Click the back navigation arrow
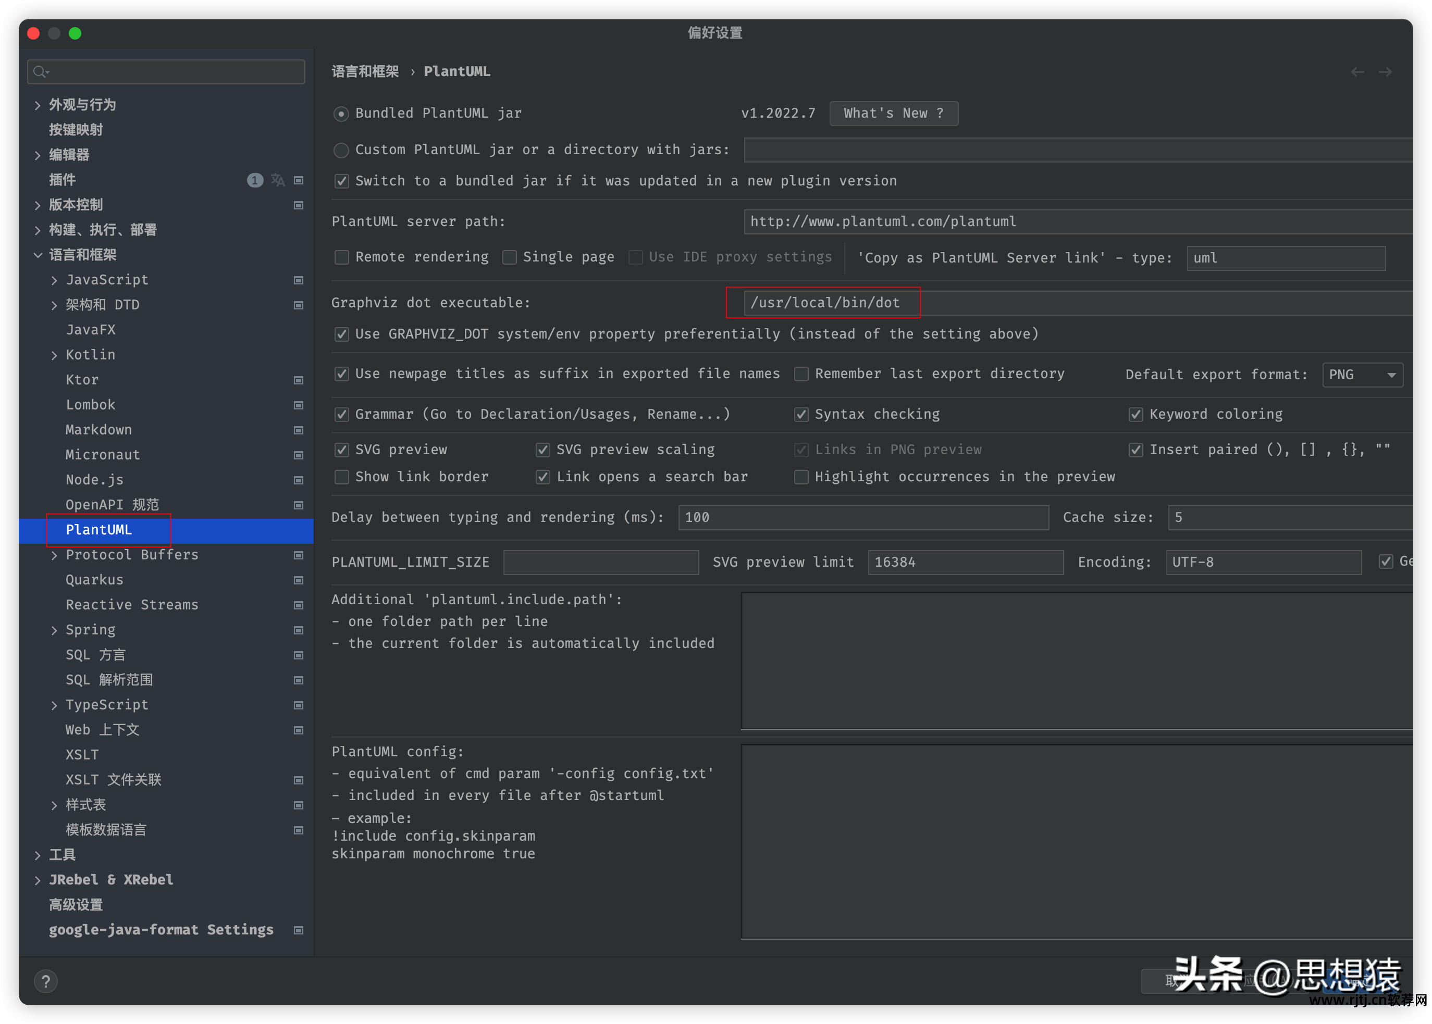1432x1024 pixels. click(x=1356, y=72)
